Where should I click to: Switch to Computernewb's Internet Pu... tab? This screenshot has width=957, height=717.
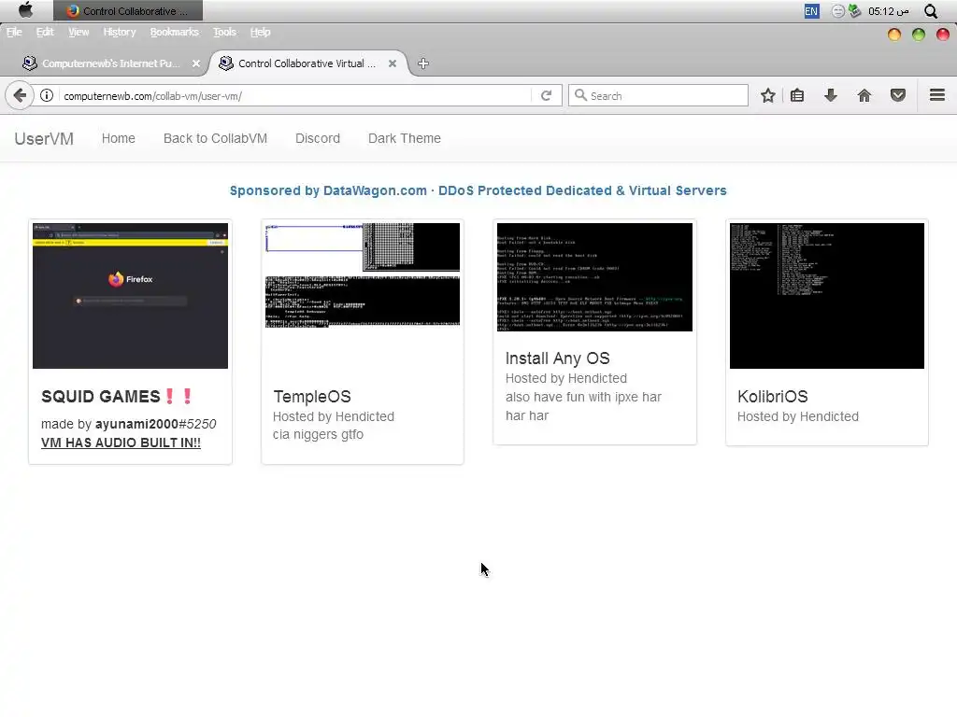(x=110, y=63)
